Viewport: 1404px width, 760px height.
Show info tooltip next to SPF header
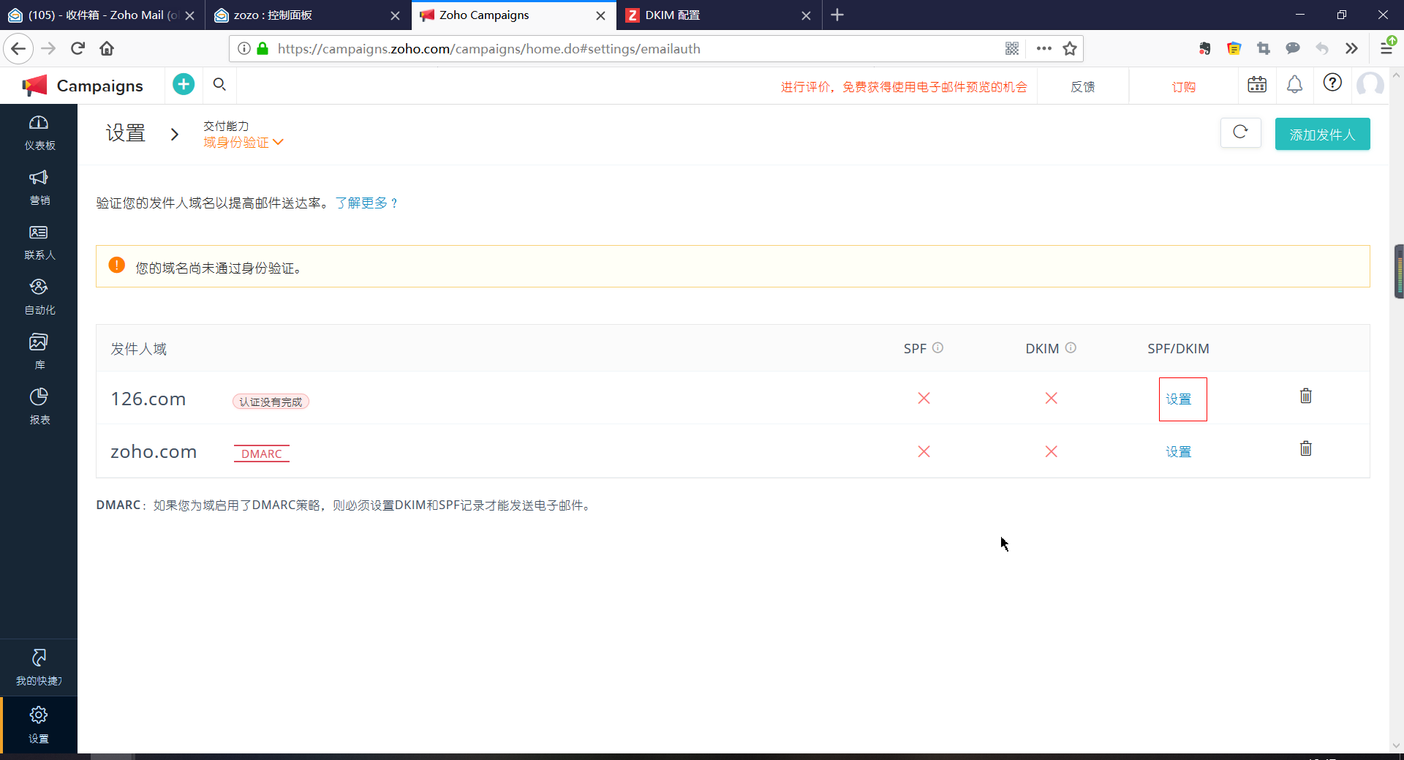tap(937, 348)
